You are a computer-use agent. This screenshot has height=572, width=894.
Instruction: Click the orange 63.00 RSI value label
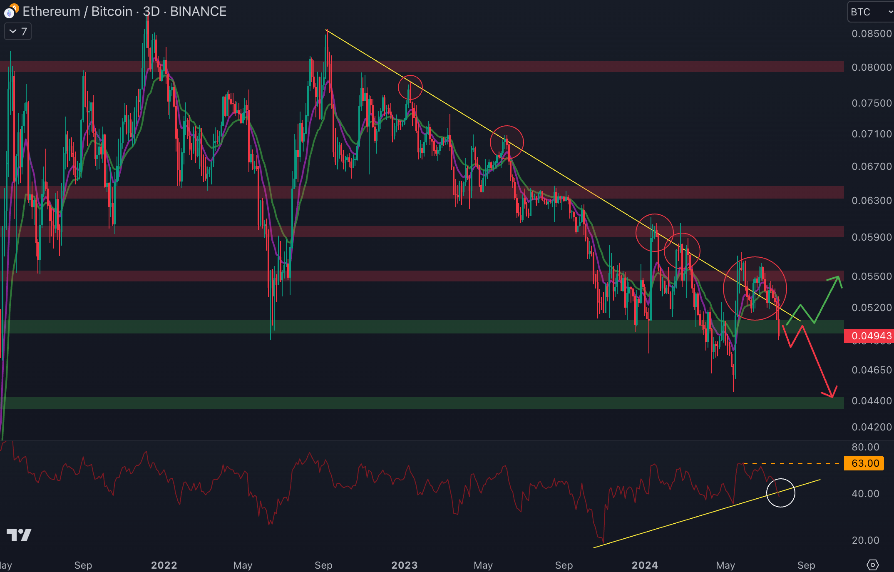point(865,463)
